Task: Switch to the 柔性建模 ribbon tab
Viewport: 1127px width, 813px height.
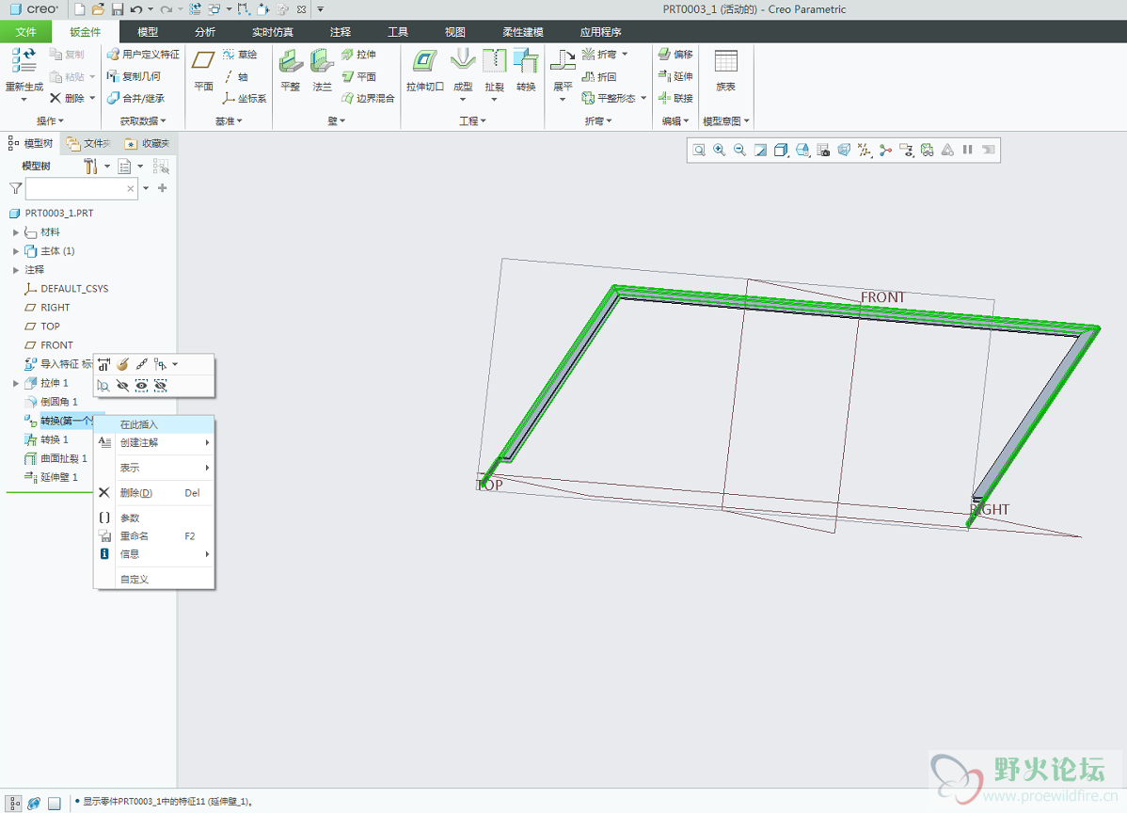Action: pos(523,32)
